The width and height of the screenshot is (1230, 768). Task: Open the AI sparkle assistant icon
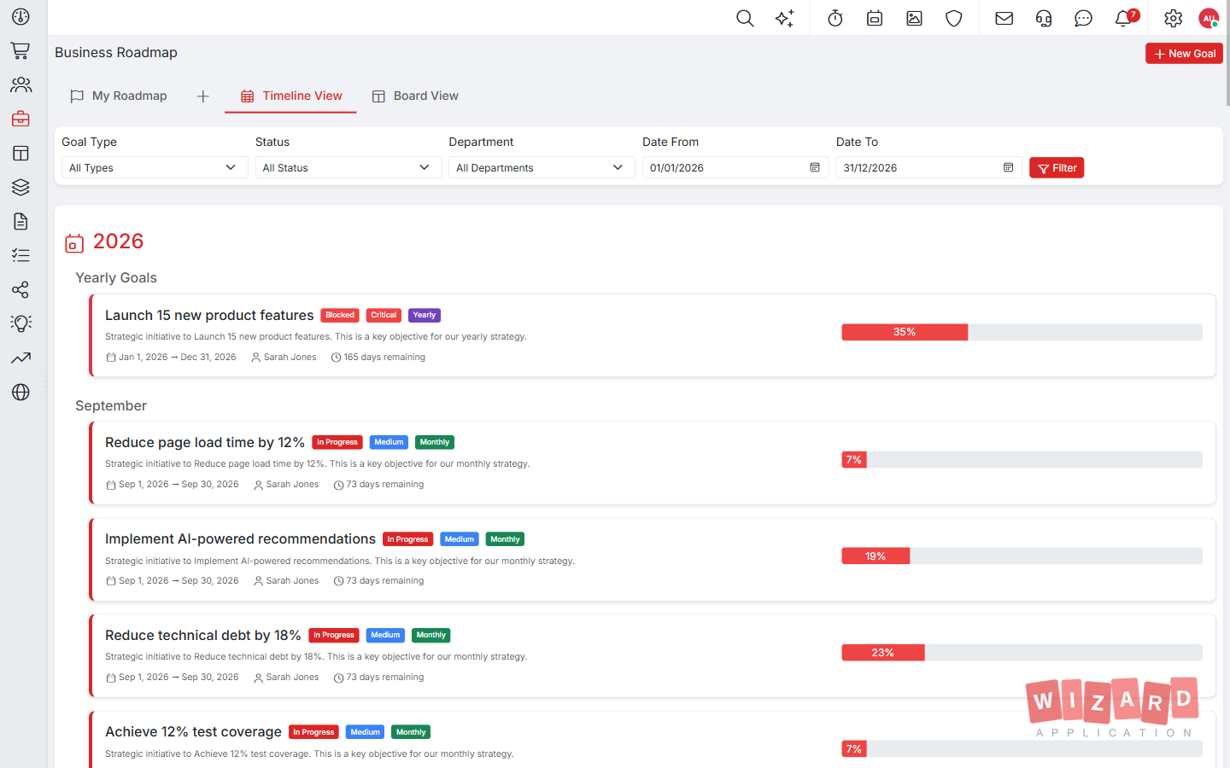(x=784, y=18)
